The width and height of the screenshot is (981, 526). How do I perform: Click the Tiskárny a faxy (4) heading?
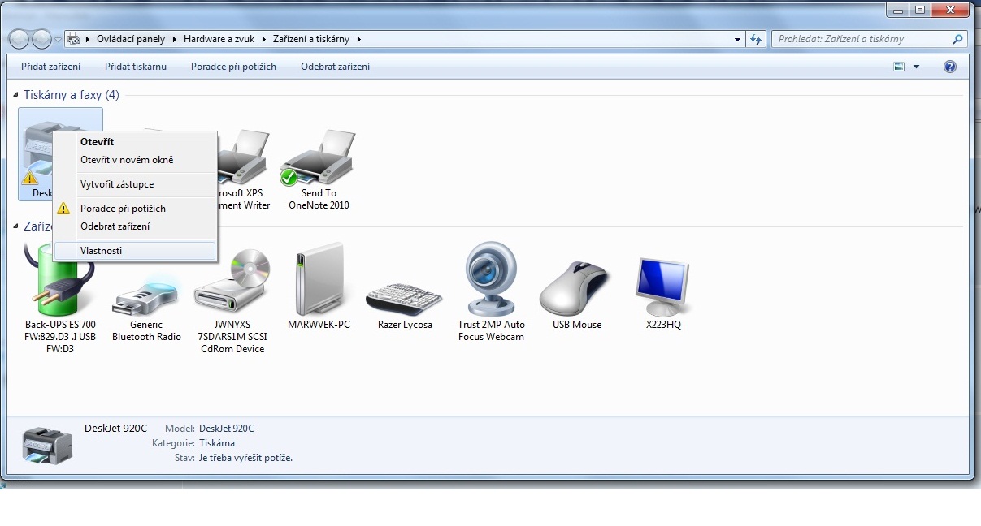(72, 95)
